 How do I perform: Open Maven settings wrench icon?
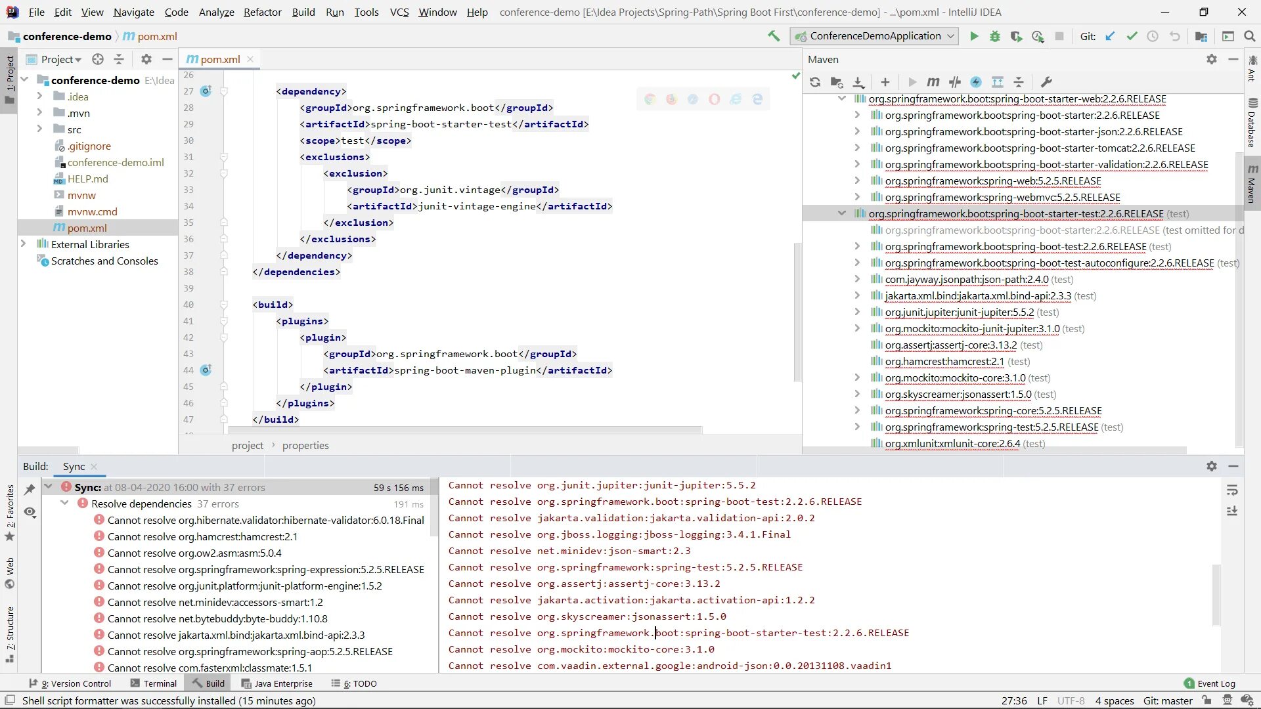tap(1046, 82)
